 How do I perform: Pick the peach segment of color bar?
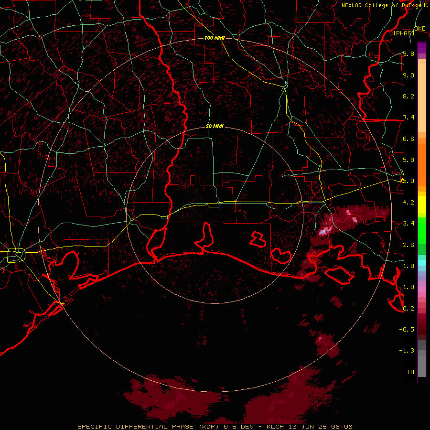click(x=422, y=98)
